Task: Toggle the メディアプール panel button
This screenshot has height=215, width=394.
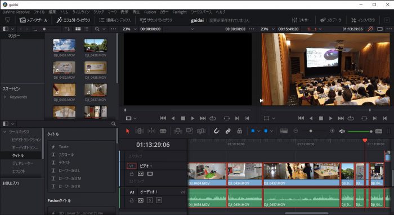Action: tap(33, 20)
